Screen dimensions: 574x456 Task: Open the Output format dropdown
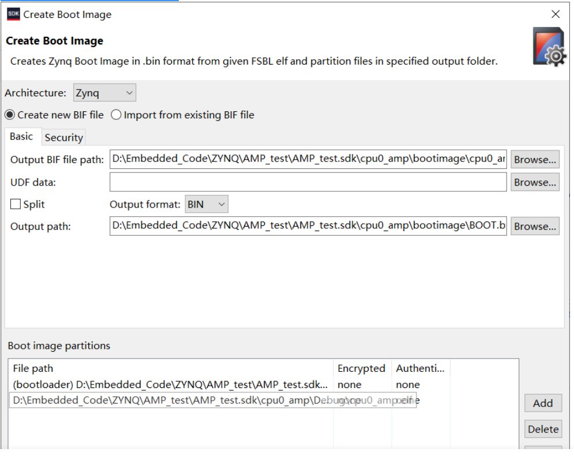(207, 204)
